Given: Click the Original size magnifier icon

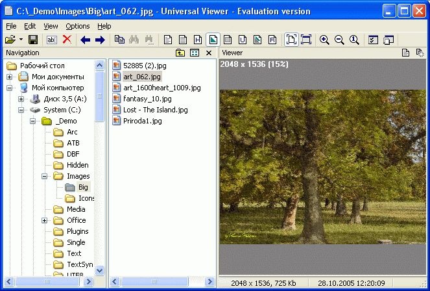Looking at the screenshot, I should [x=354, y=40].
